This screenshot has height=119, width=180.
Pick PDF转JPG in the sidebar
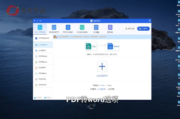43,79
